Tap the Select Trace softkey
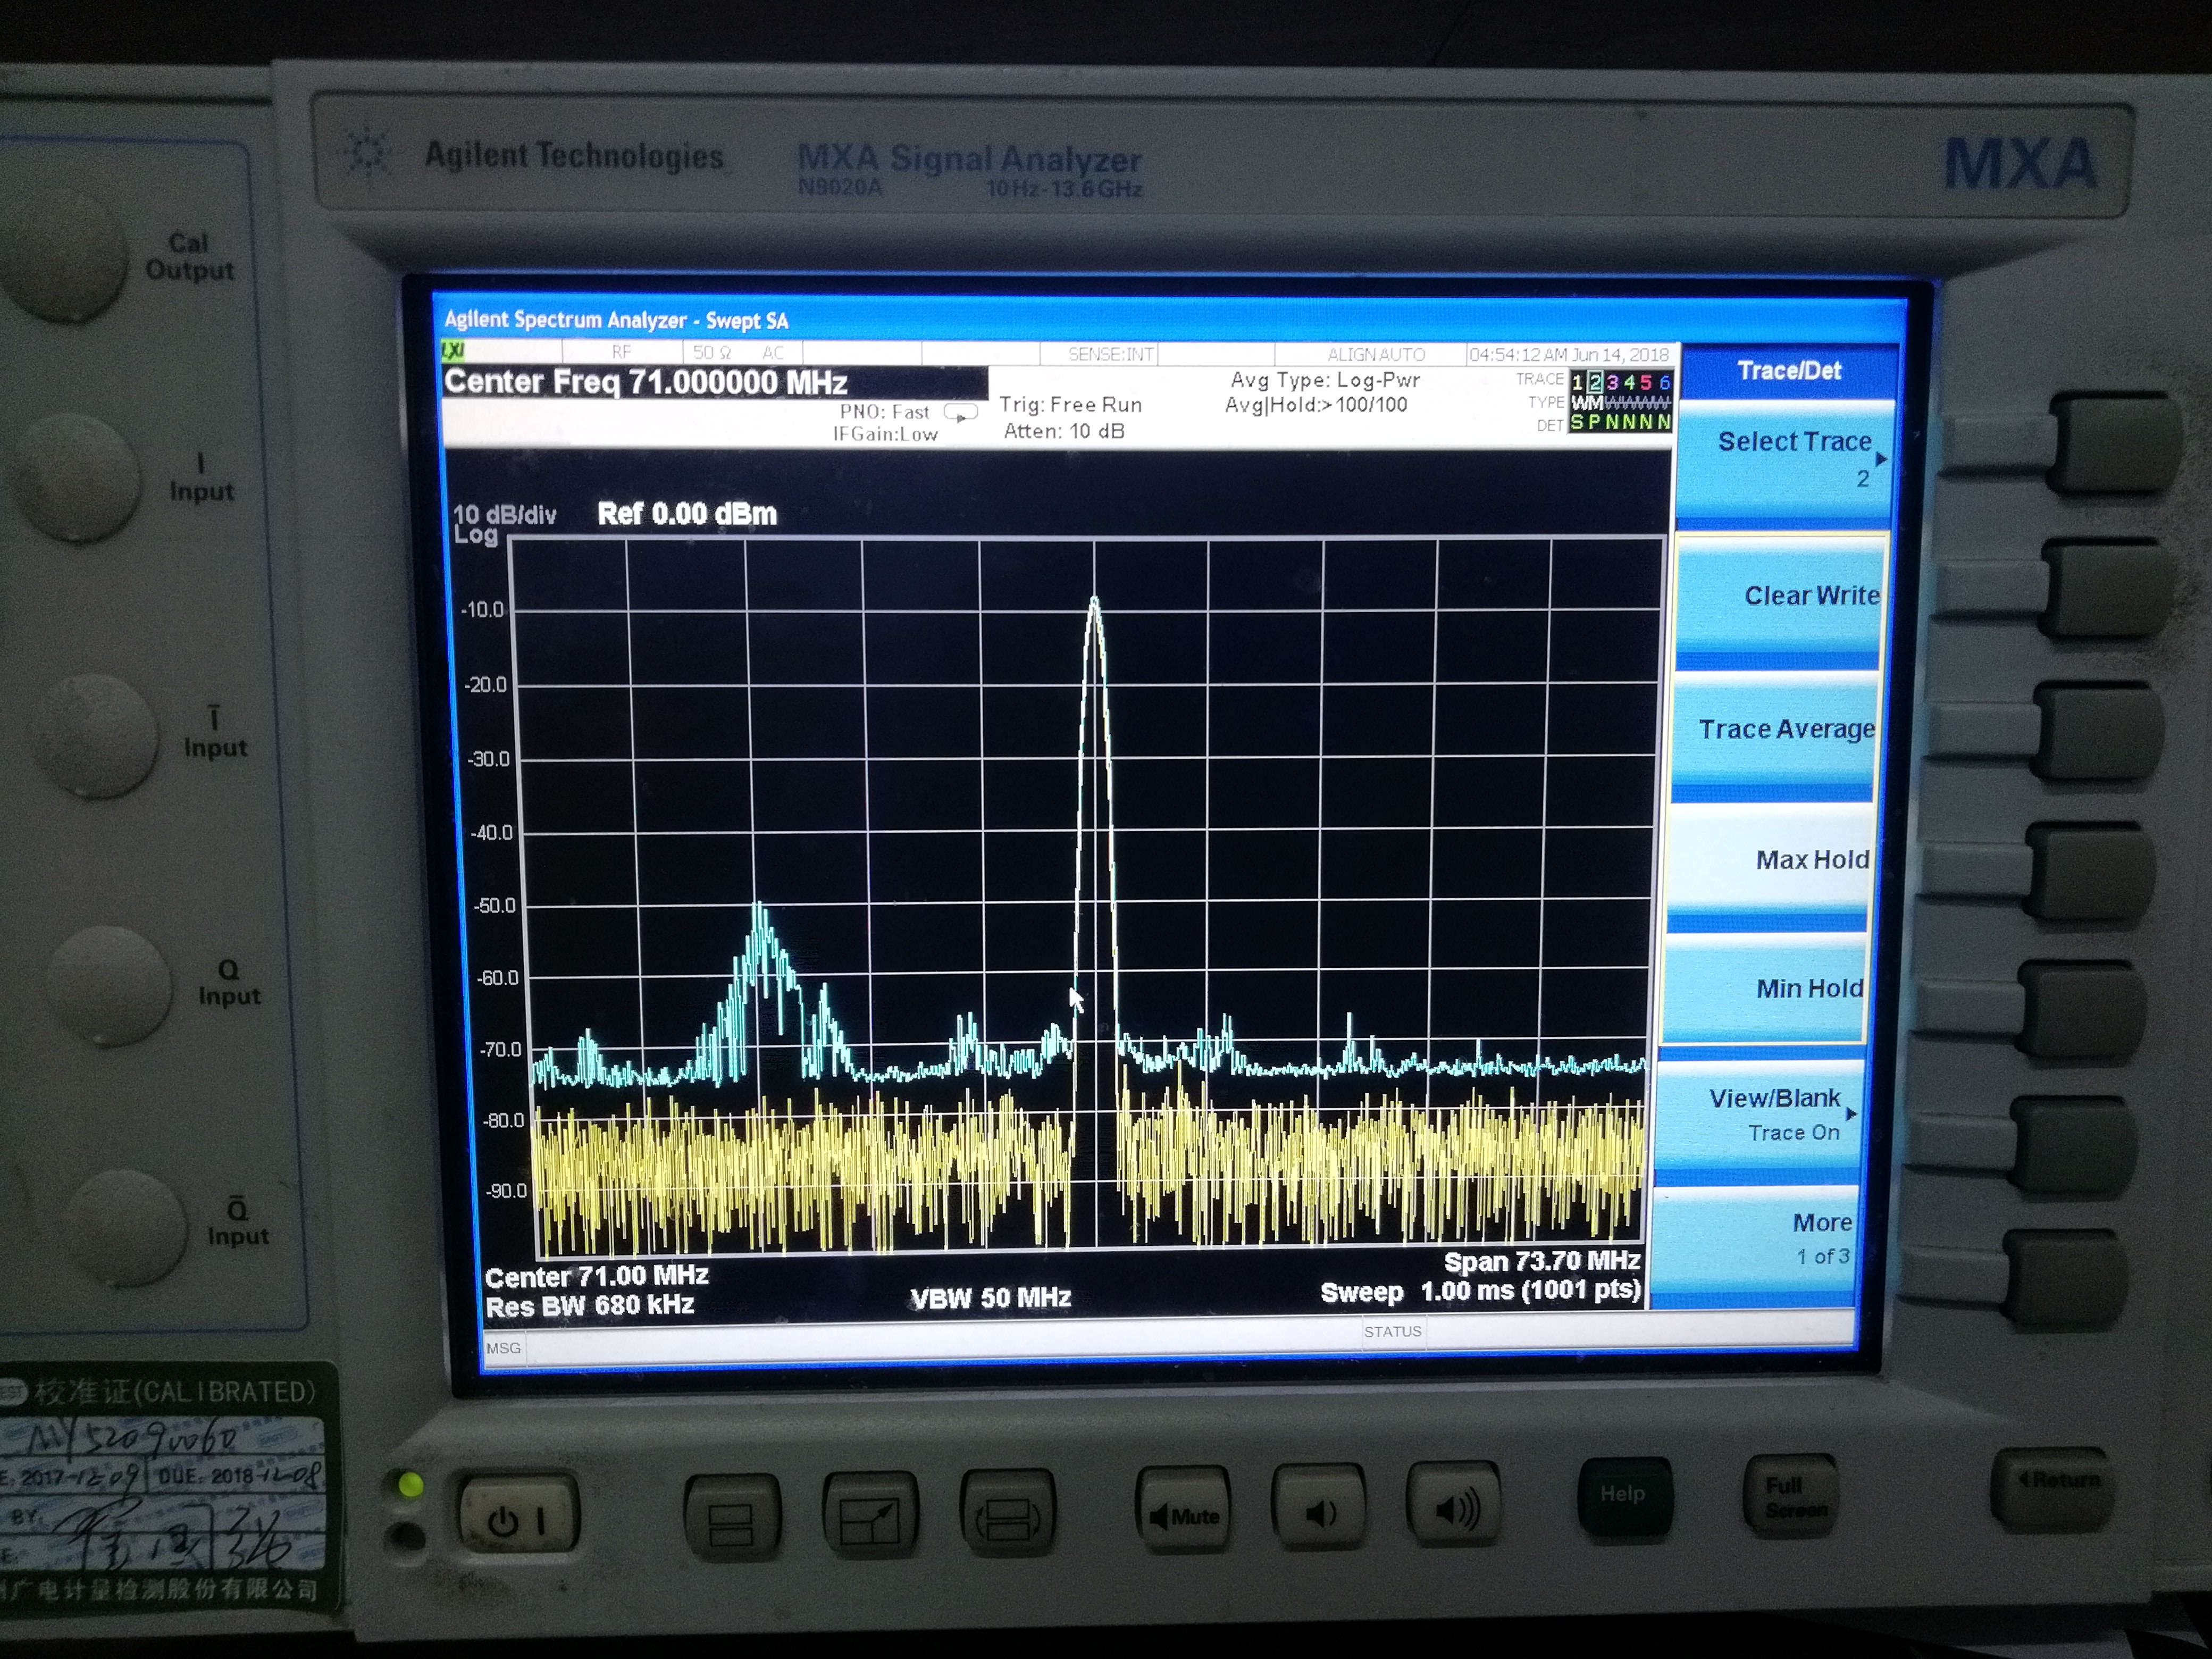The image size is (2212, 1659). tap(1785, 459)
